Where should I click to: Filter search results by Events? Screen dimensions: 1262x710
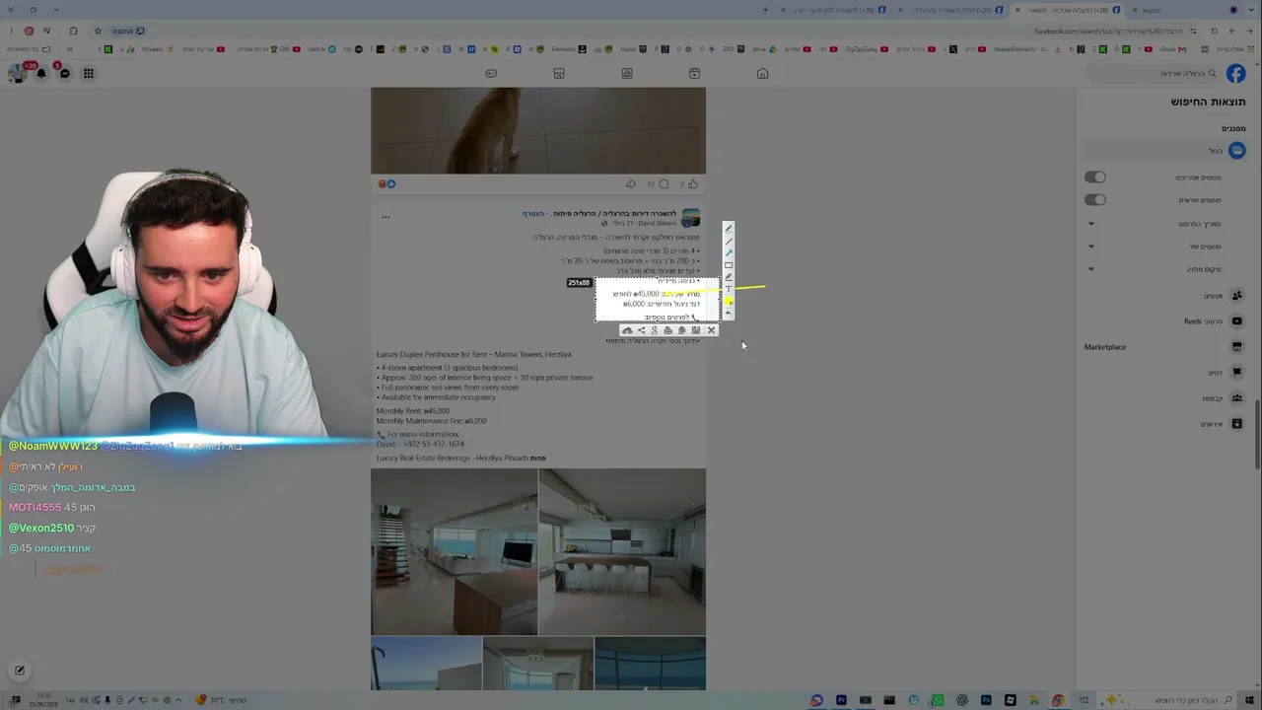[1163, 424]
